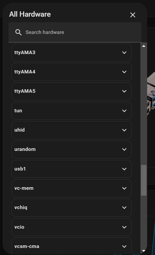
Task: Open usb1 entry chevron
Action: click(x=124, y=169)
